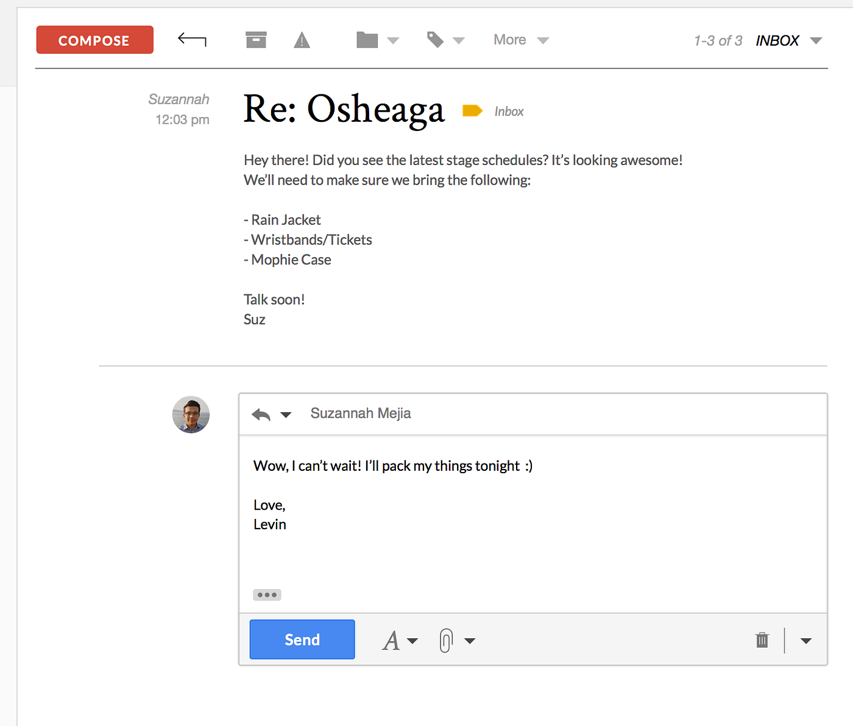Show trimmed content with the ellipsis

[267, 594]
